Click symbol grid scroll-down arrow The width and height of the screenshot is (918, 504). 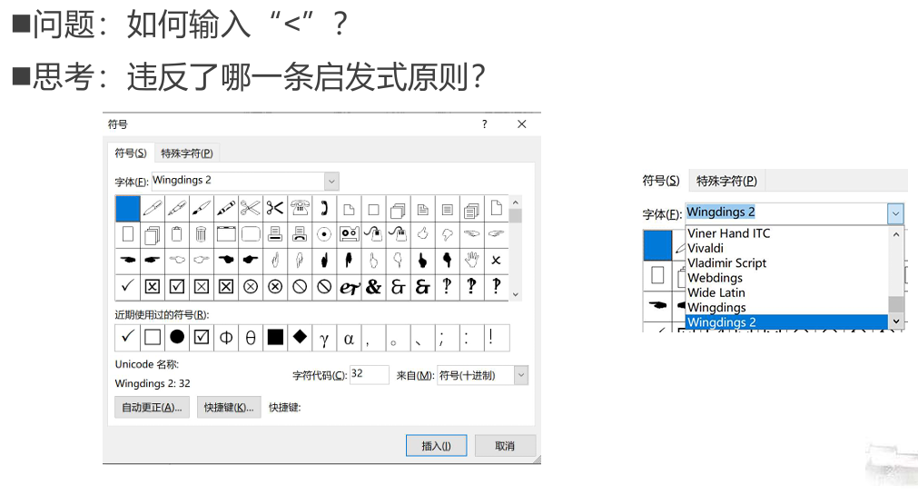tap(515, 294)
